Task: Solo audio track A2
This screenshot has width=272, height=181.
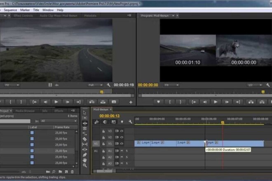Action: [x=127, y=157]
